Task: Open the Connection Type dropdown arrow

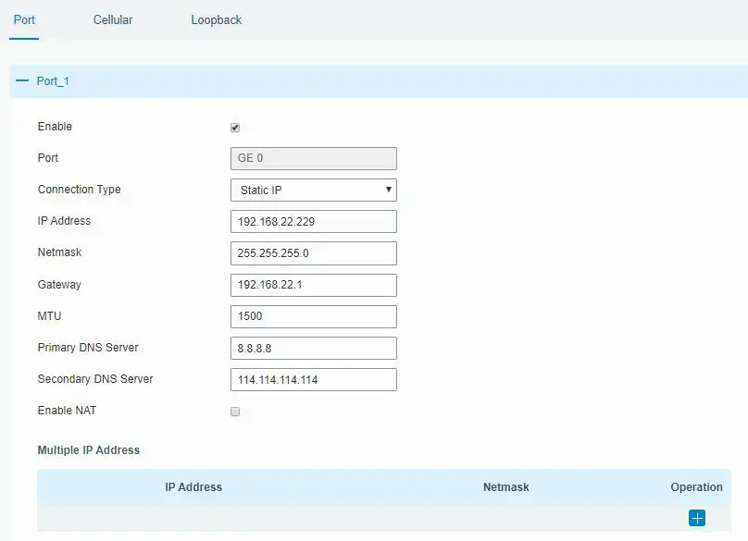Action: (x=388, y=190)
